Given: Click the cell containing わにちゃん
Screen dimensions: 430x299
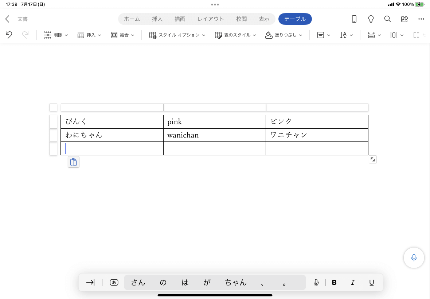Looking at the screenshot, I should click(112, 135).
